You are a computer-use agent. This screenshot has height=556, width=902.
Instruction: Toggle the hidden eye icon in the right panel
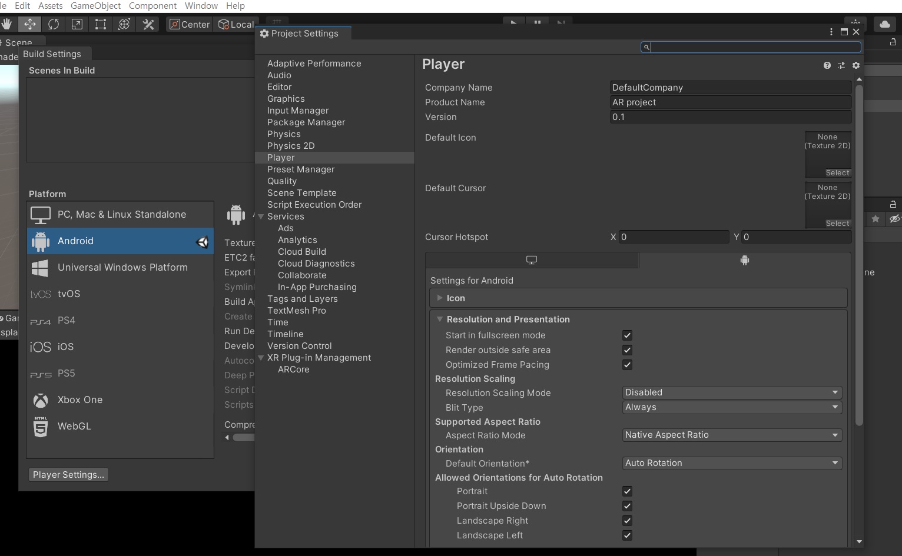[894, 219]
